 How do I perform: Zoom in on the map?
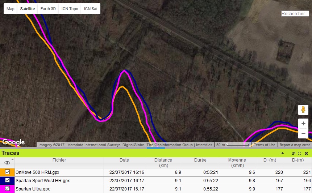303,124
